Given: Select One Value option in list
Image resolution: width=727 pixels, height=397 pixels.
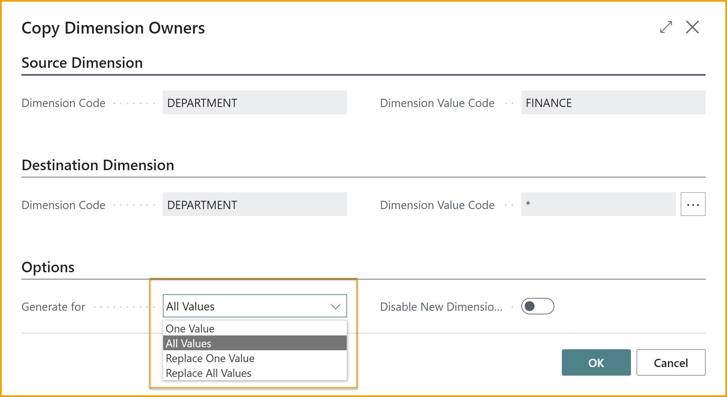Looking at the screenshot, I should (190, 329).
